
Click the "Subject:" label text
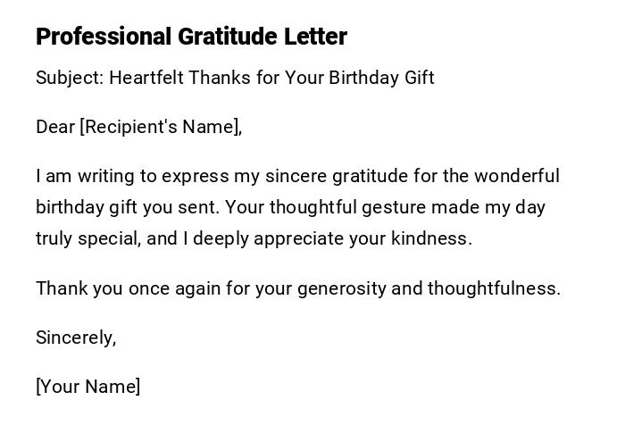coord(70,78)
